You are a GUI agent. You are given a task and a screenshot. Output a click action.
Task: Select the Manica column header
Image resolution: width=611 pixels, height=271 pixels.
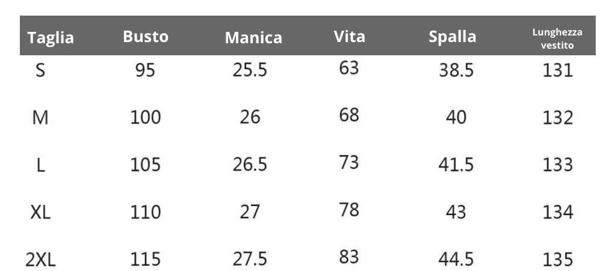point(253,38)
